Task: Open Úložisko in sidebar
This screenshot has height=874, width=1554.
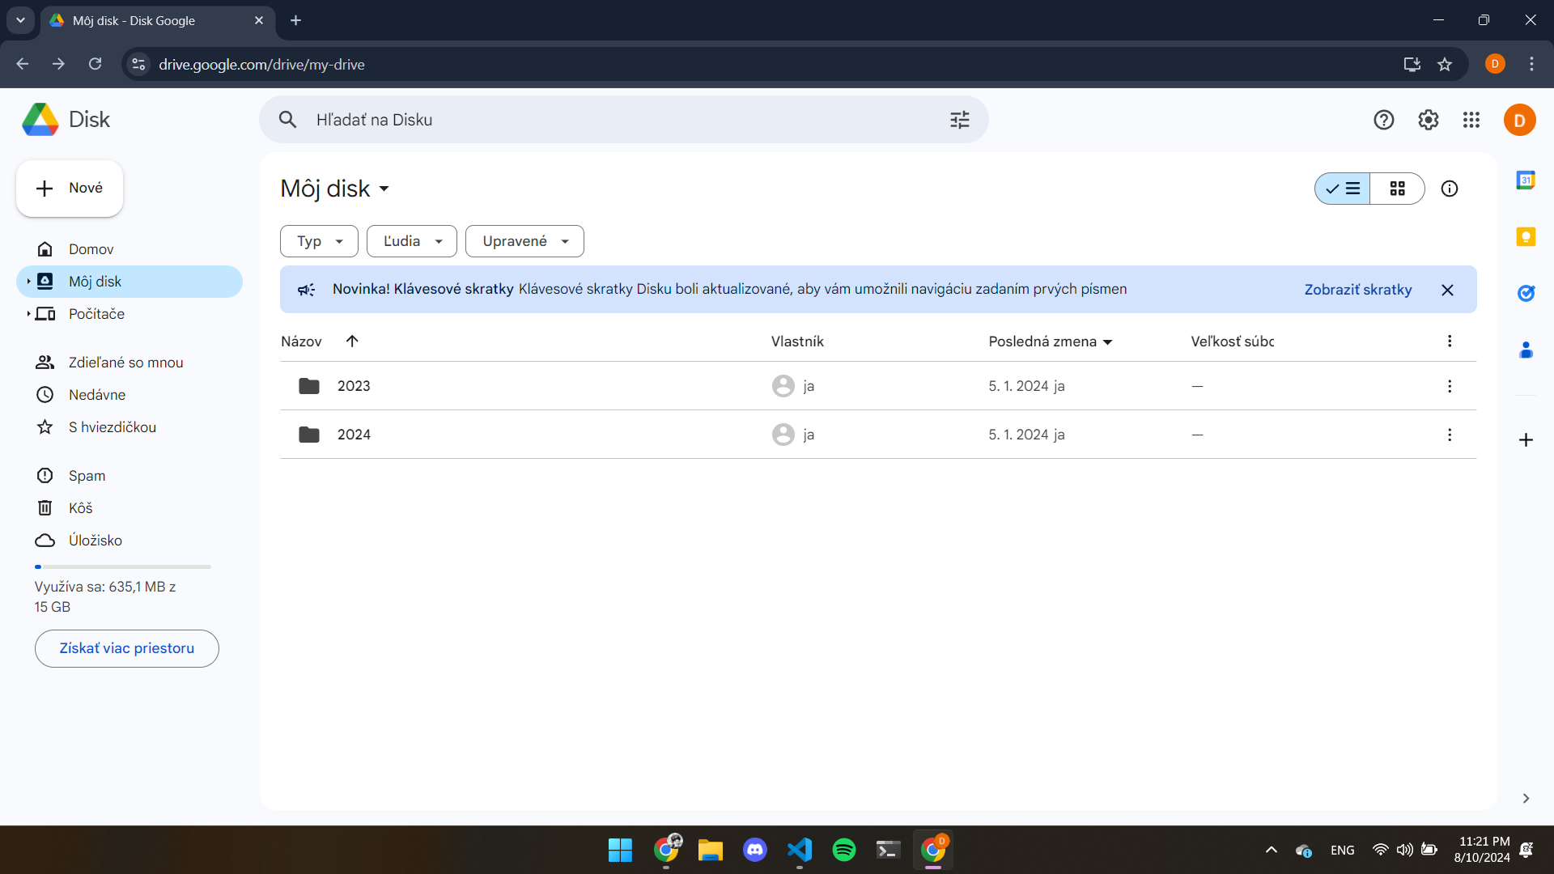Action: point(129,541)
